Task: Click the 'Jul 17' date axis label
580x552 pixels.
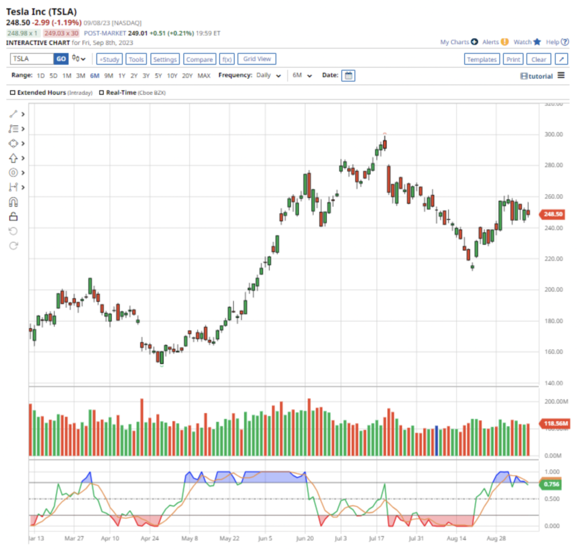Action: (x=377, y=538)
